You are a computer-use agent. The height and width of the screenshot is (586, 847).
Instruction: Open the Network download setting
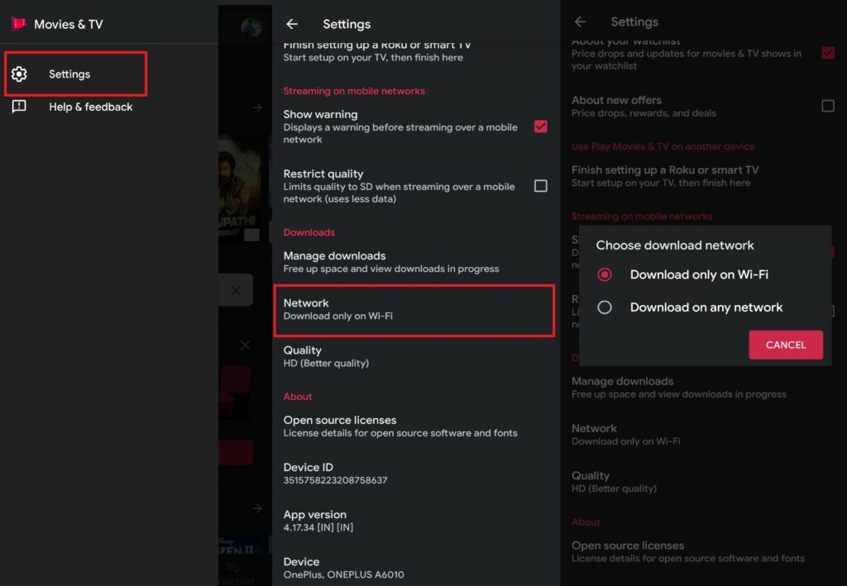[x=414, y=310]
